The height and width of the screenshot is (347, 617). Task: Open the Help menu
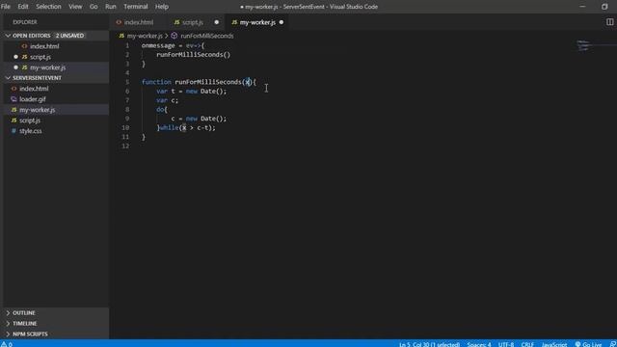pos(162,7)
